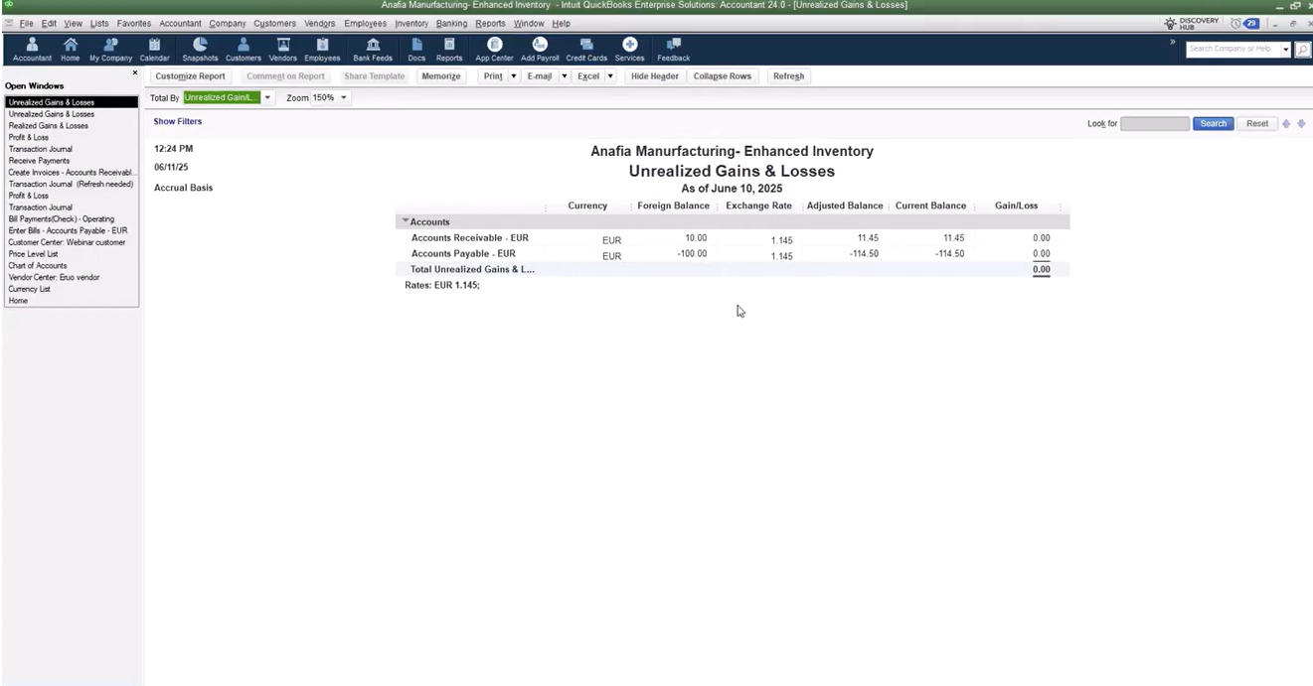Select Realized Gains & Losses in Open Windows
Image resolution: width=1313 pixels, height=686 pixels.
[x=49, y=126]
